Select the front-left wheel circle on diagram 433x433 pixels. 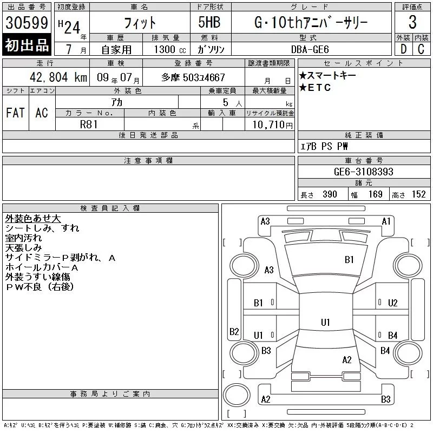click(x=244, y=266)
